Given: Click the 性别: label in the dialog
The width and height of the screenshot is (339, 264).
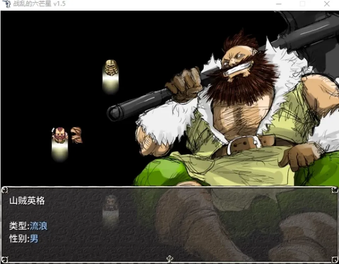Looking at the screenshot, I should (x=19, y=239).
